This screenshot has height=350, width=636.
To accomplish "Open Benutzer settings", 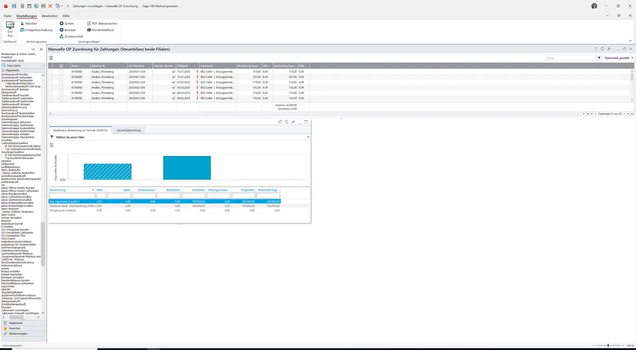I will 67,30.
